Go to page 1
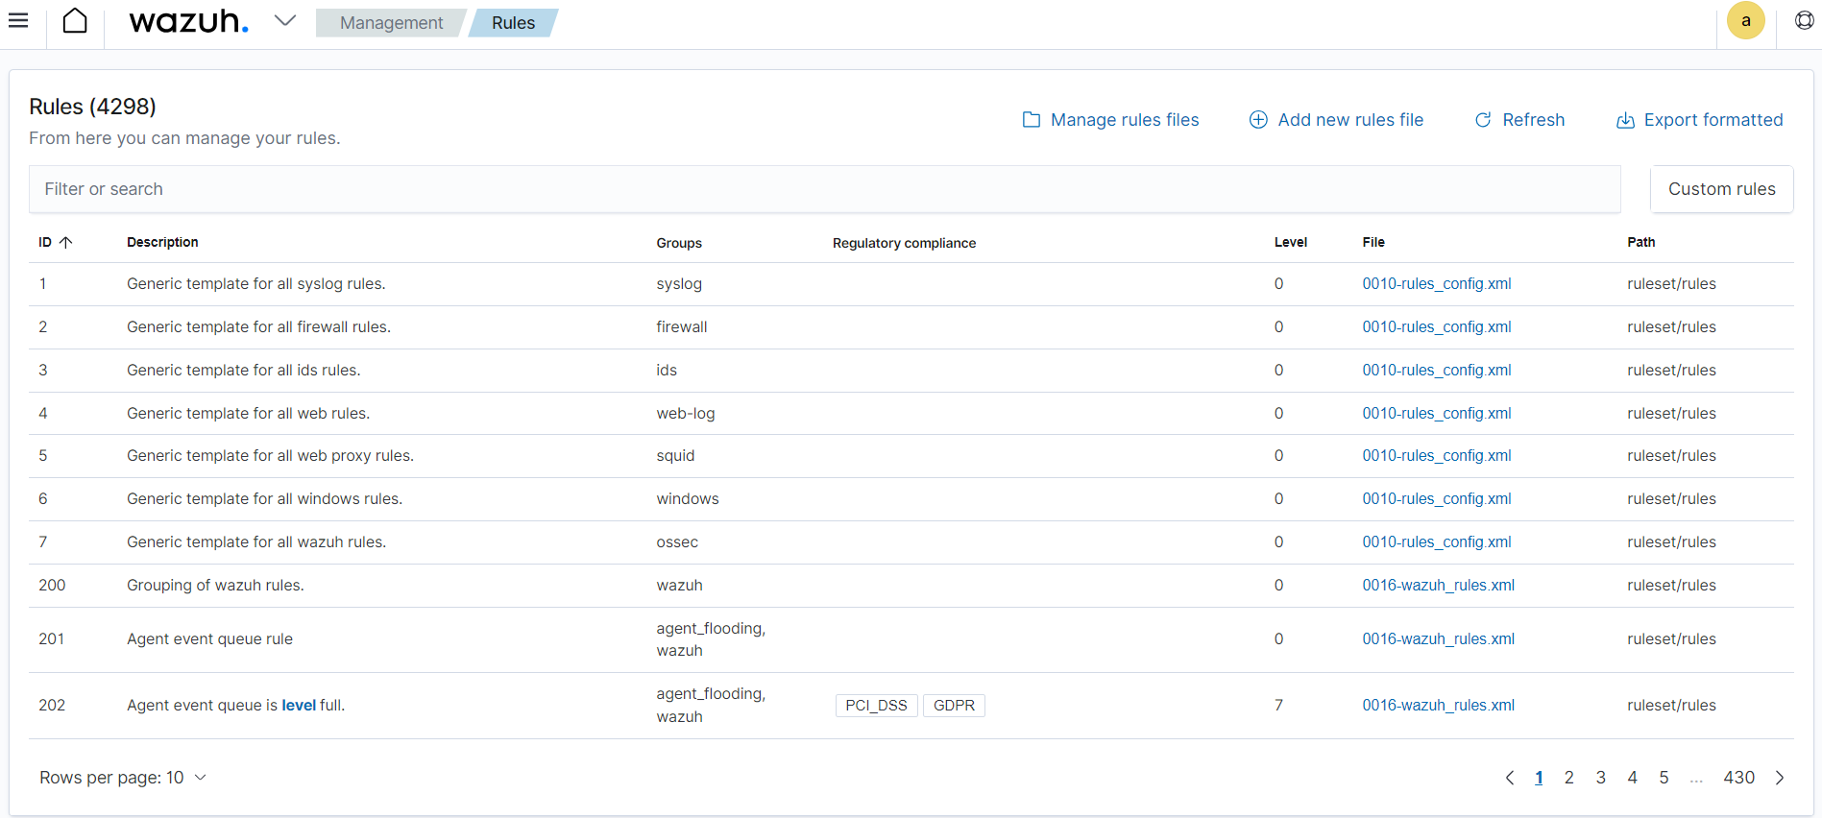 coord(1539,778)
